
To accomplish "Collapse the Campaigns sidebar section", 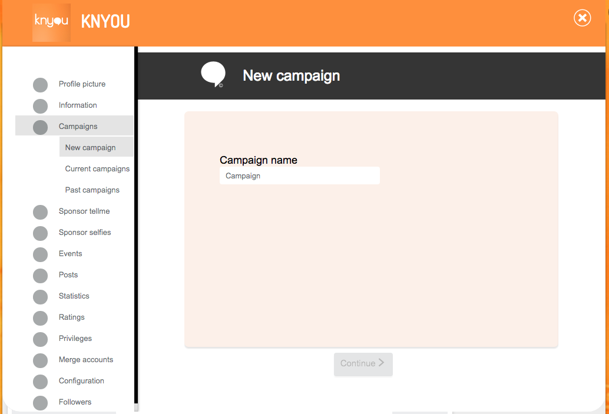I will click(x=75, y=126).
